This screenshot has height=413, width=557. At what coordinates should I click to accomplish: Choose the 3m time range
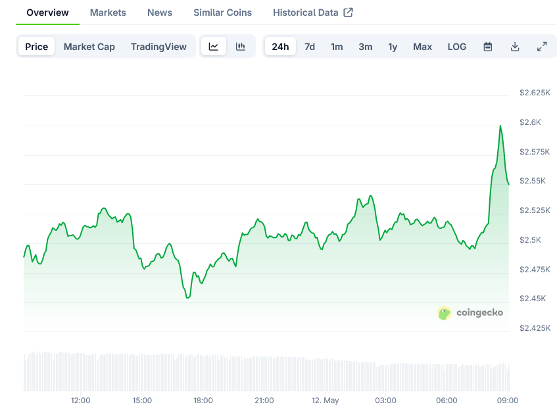(x=366, y=47)
